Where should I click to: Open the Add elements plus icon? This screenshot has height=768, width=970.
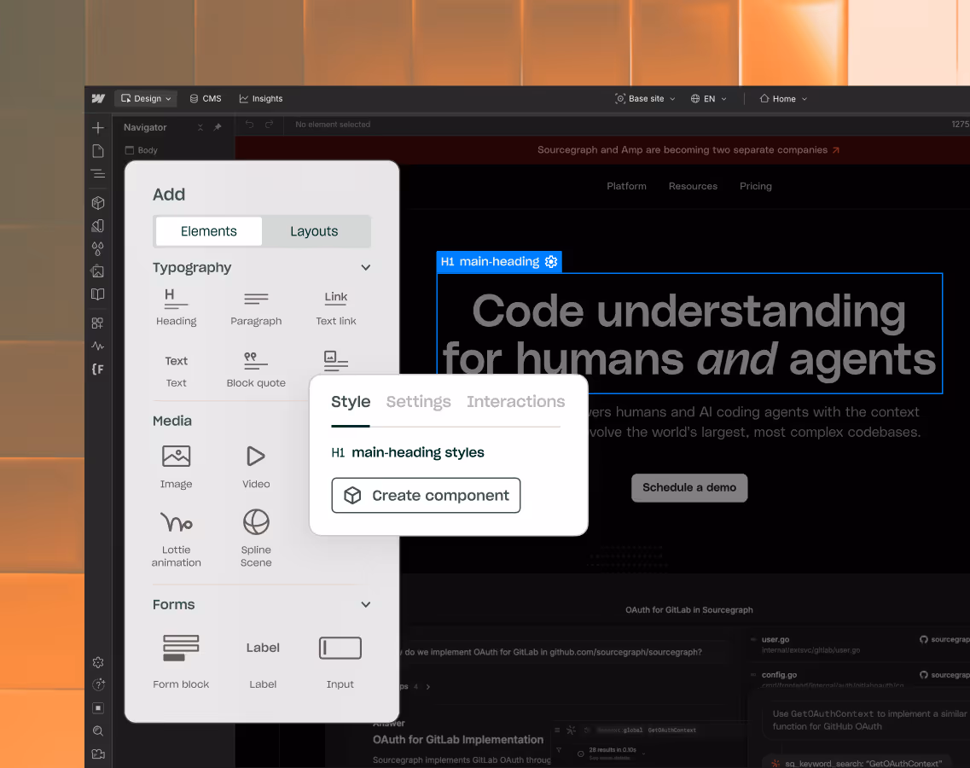tap(98, 128)
